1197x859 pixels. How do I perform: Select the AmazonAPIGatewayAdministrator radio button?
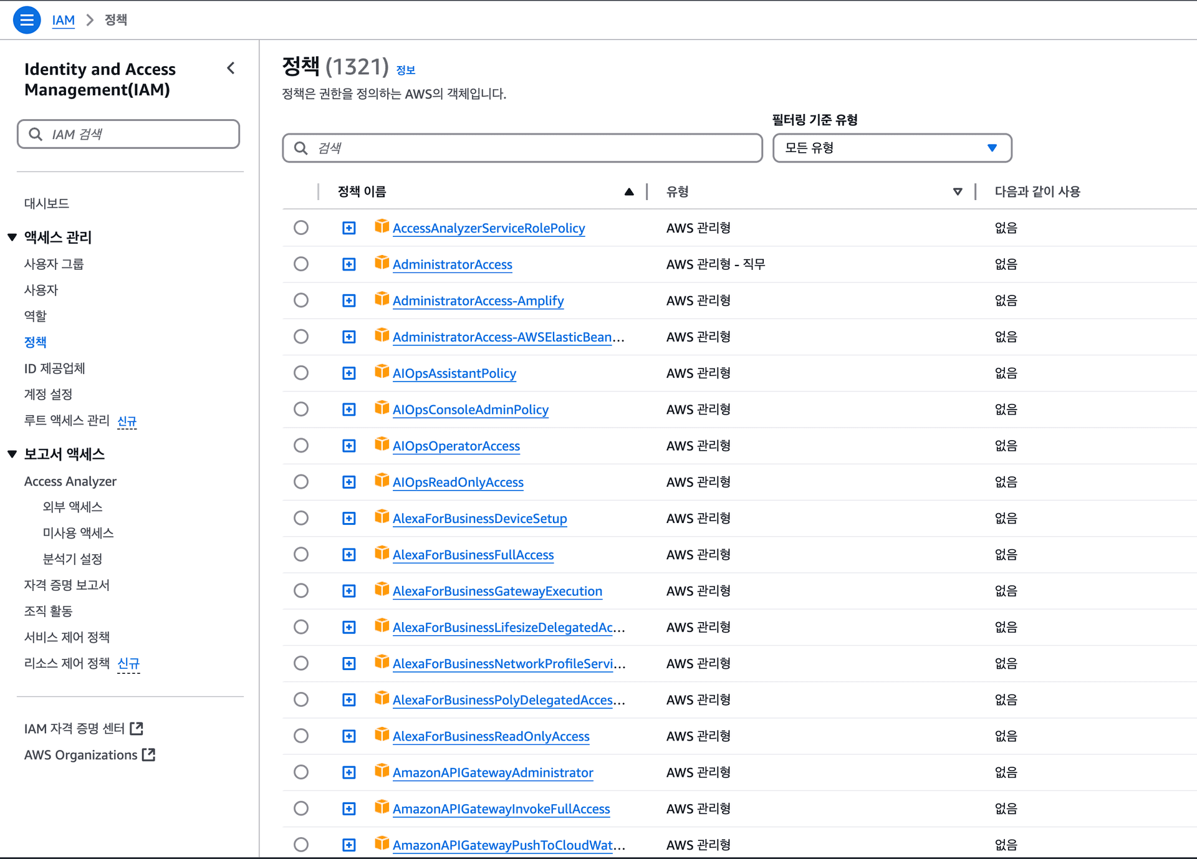(x=301, y=772)
